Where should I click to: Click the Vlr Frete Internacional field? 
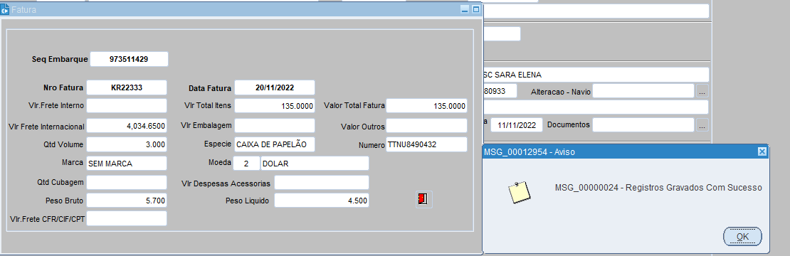[x=127, y=126]
